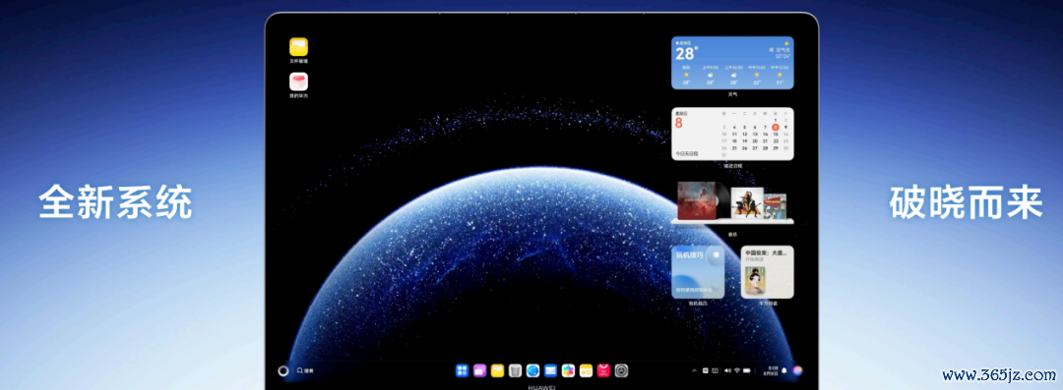Open the blue mail envelope dock icon
This screenshot has width=1063, height=390.
[x=550, y=370]
